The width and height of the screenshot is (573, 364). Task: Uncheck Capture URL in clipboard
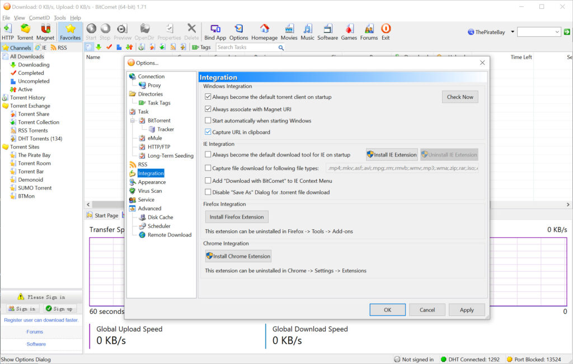click(208, 133)
